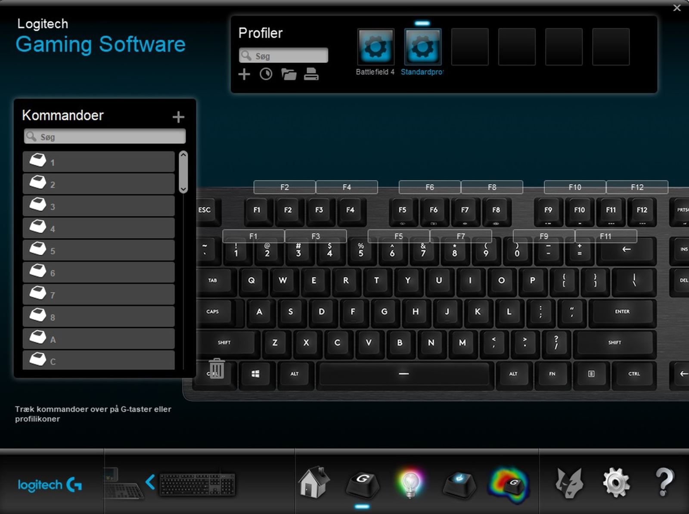Select command 7 in the list

(99, 294)
